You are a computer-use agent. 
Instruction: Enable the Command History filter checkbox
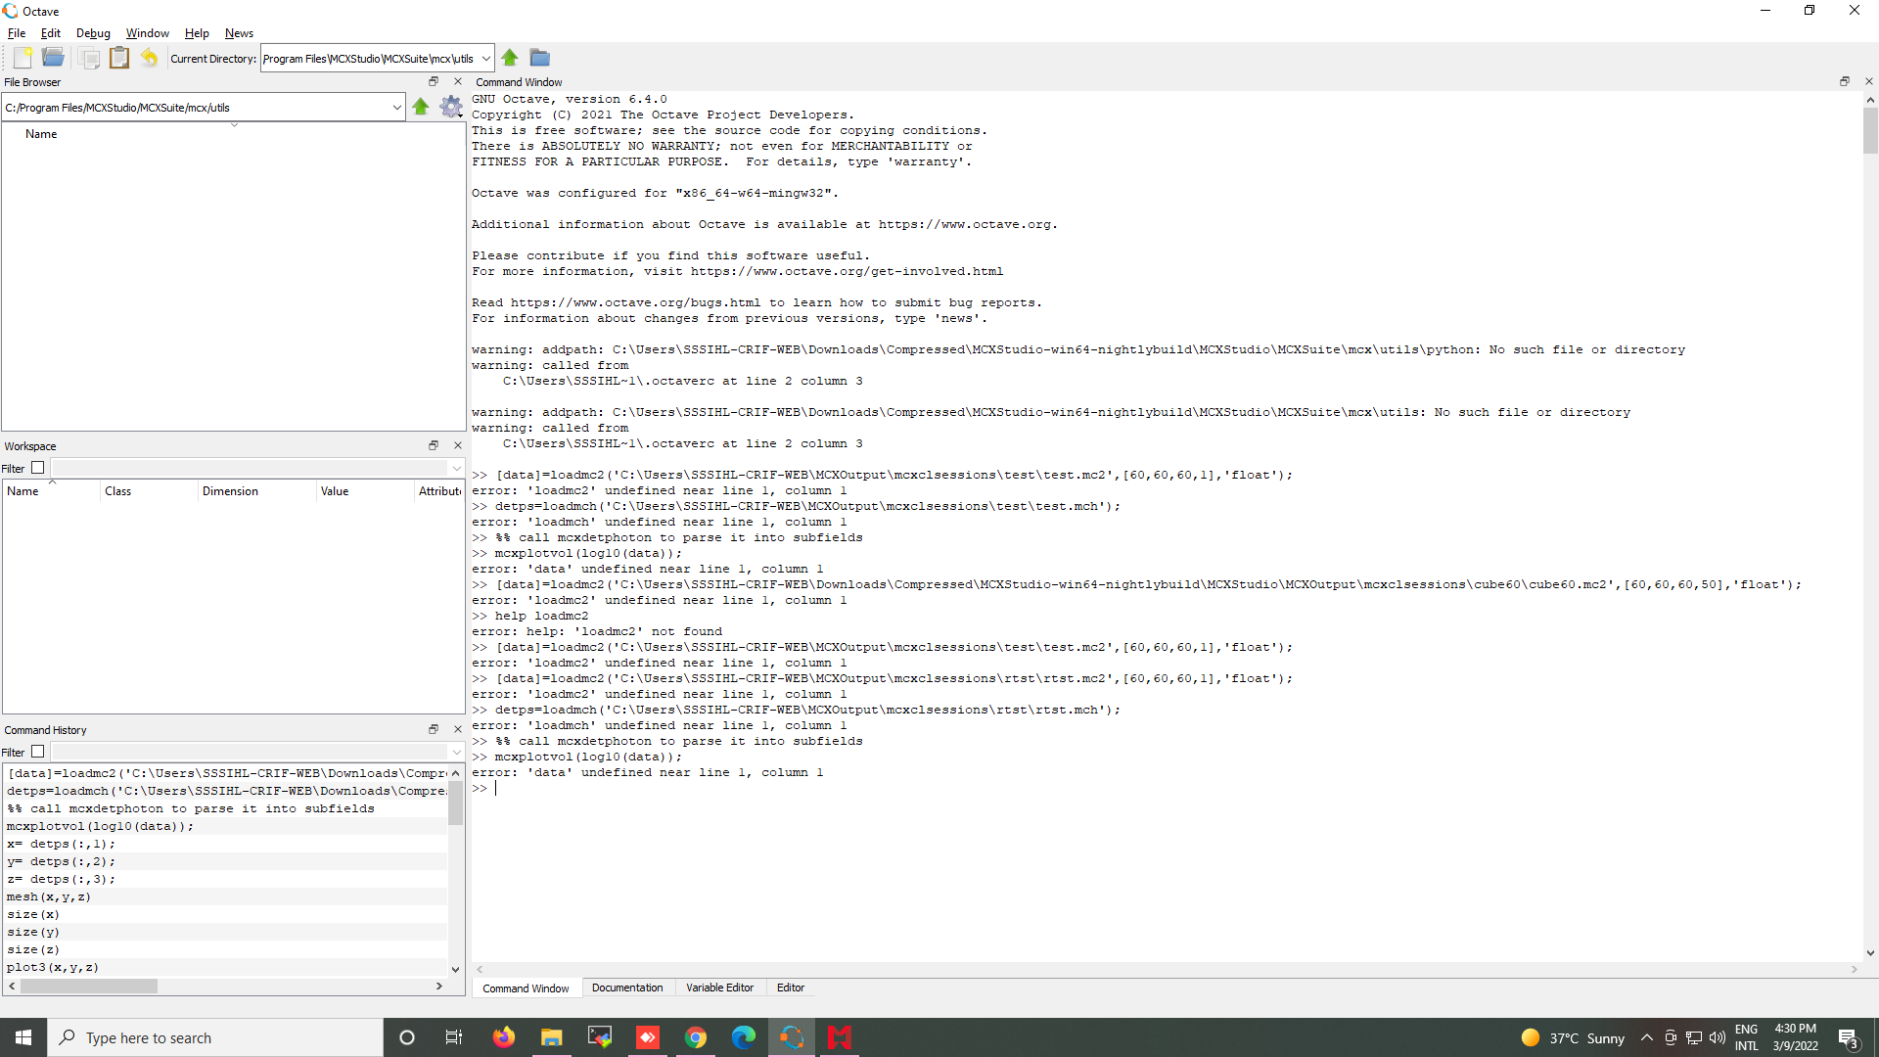pyautogui.click(x=37, y=751)
